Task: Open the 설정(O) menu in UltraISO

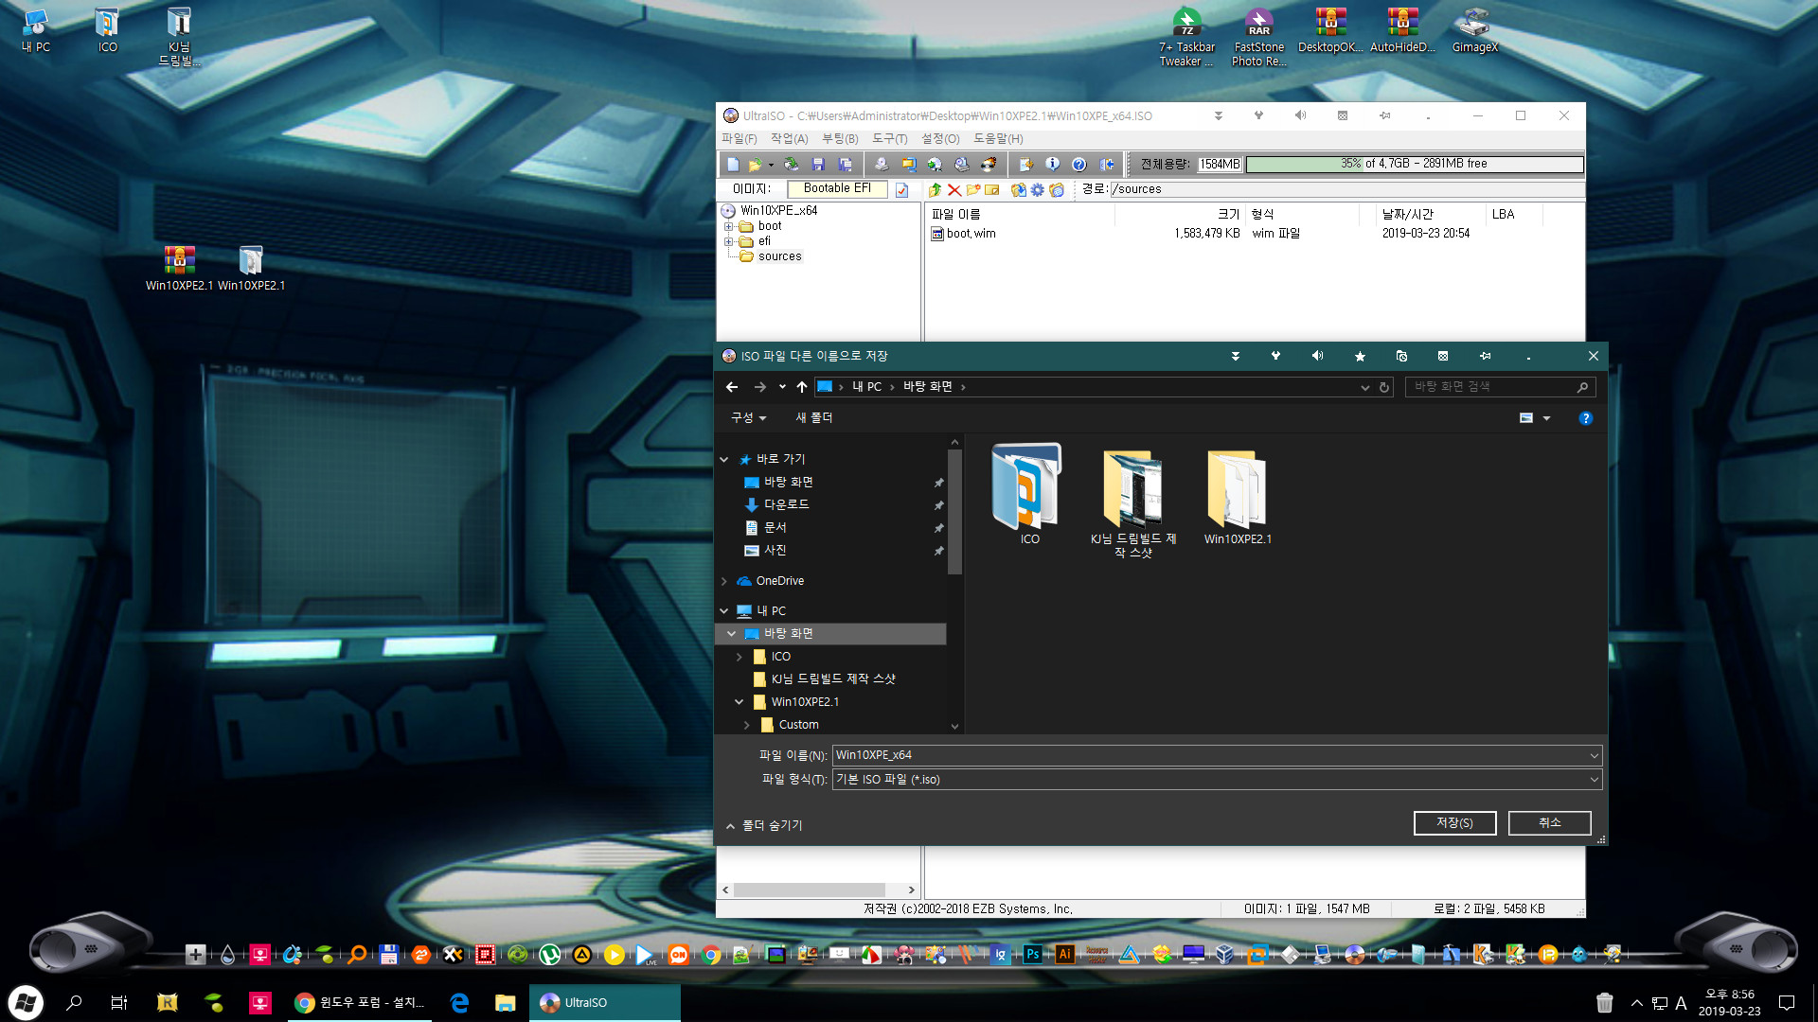Action: click(x=940, y=139)
